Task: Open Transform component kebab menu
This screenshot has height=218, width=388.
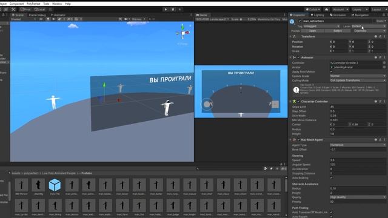Action: (384, 36)
